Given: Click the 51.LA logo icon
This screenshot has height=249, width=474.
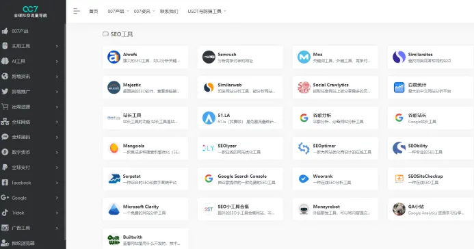Looking at the screenshot, I should 209,118.
